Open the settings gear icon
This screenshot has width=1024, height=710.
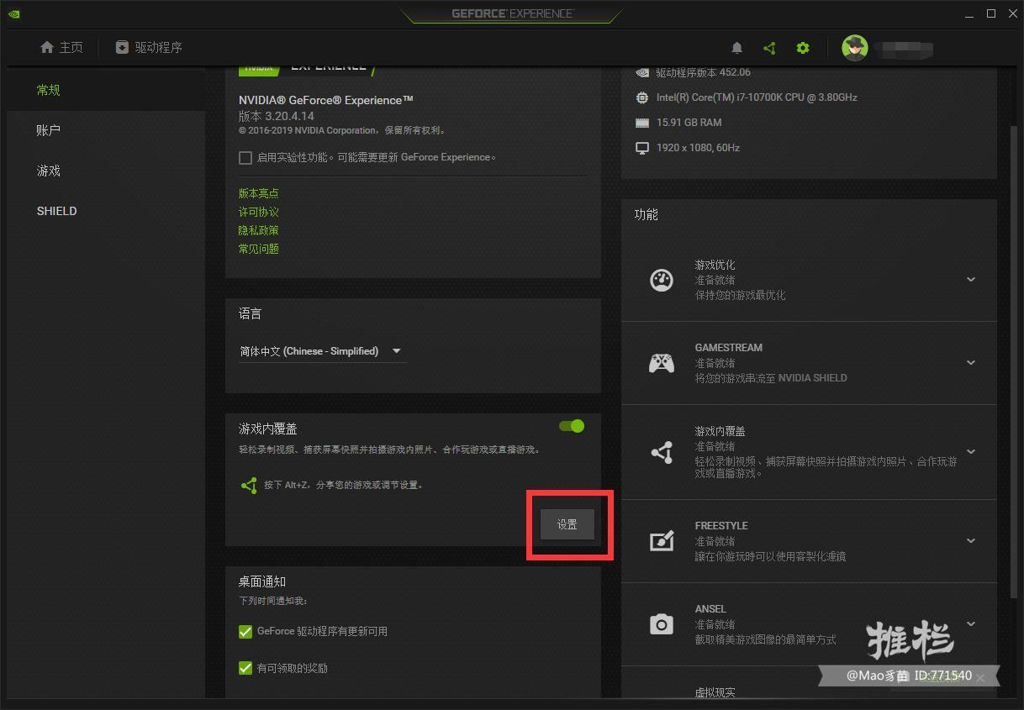(x=802, y=48)
